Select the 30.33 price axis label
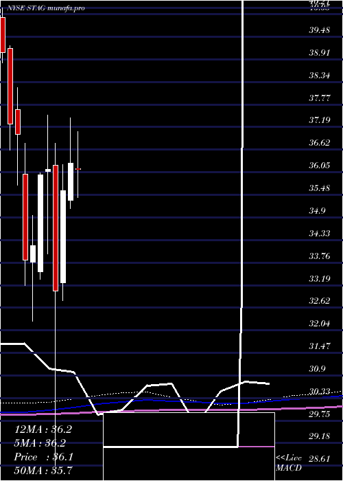Image resolution: width=343 pixels, height=481 pixels. click(320, 392)
